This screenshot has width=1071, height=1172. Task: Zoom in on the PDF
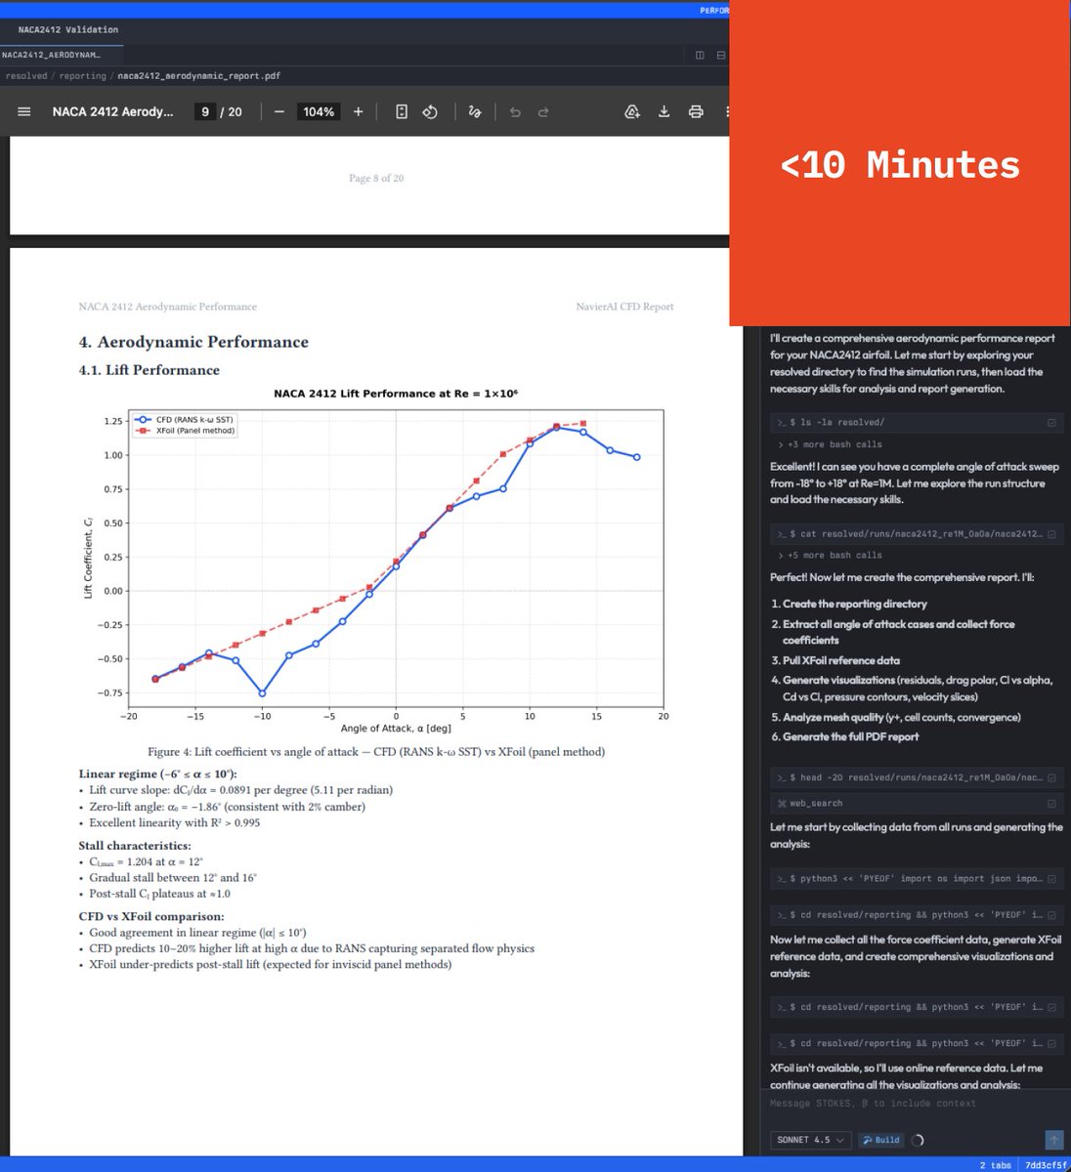pyautogui.click(x=359, y=112)
